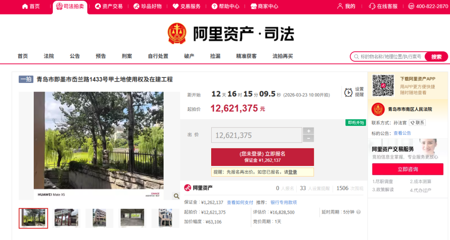This screenshot has height=240, width=450.
Task: Click the red 立即报名 button
Action: coord(262,157)
